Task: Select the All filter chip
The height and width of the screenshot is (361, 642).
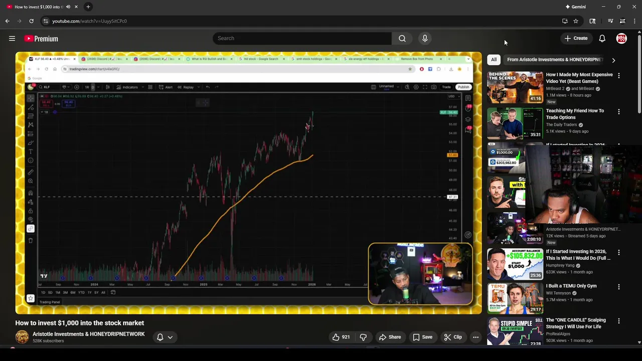Action: 494,60
